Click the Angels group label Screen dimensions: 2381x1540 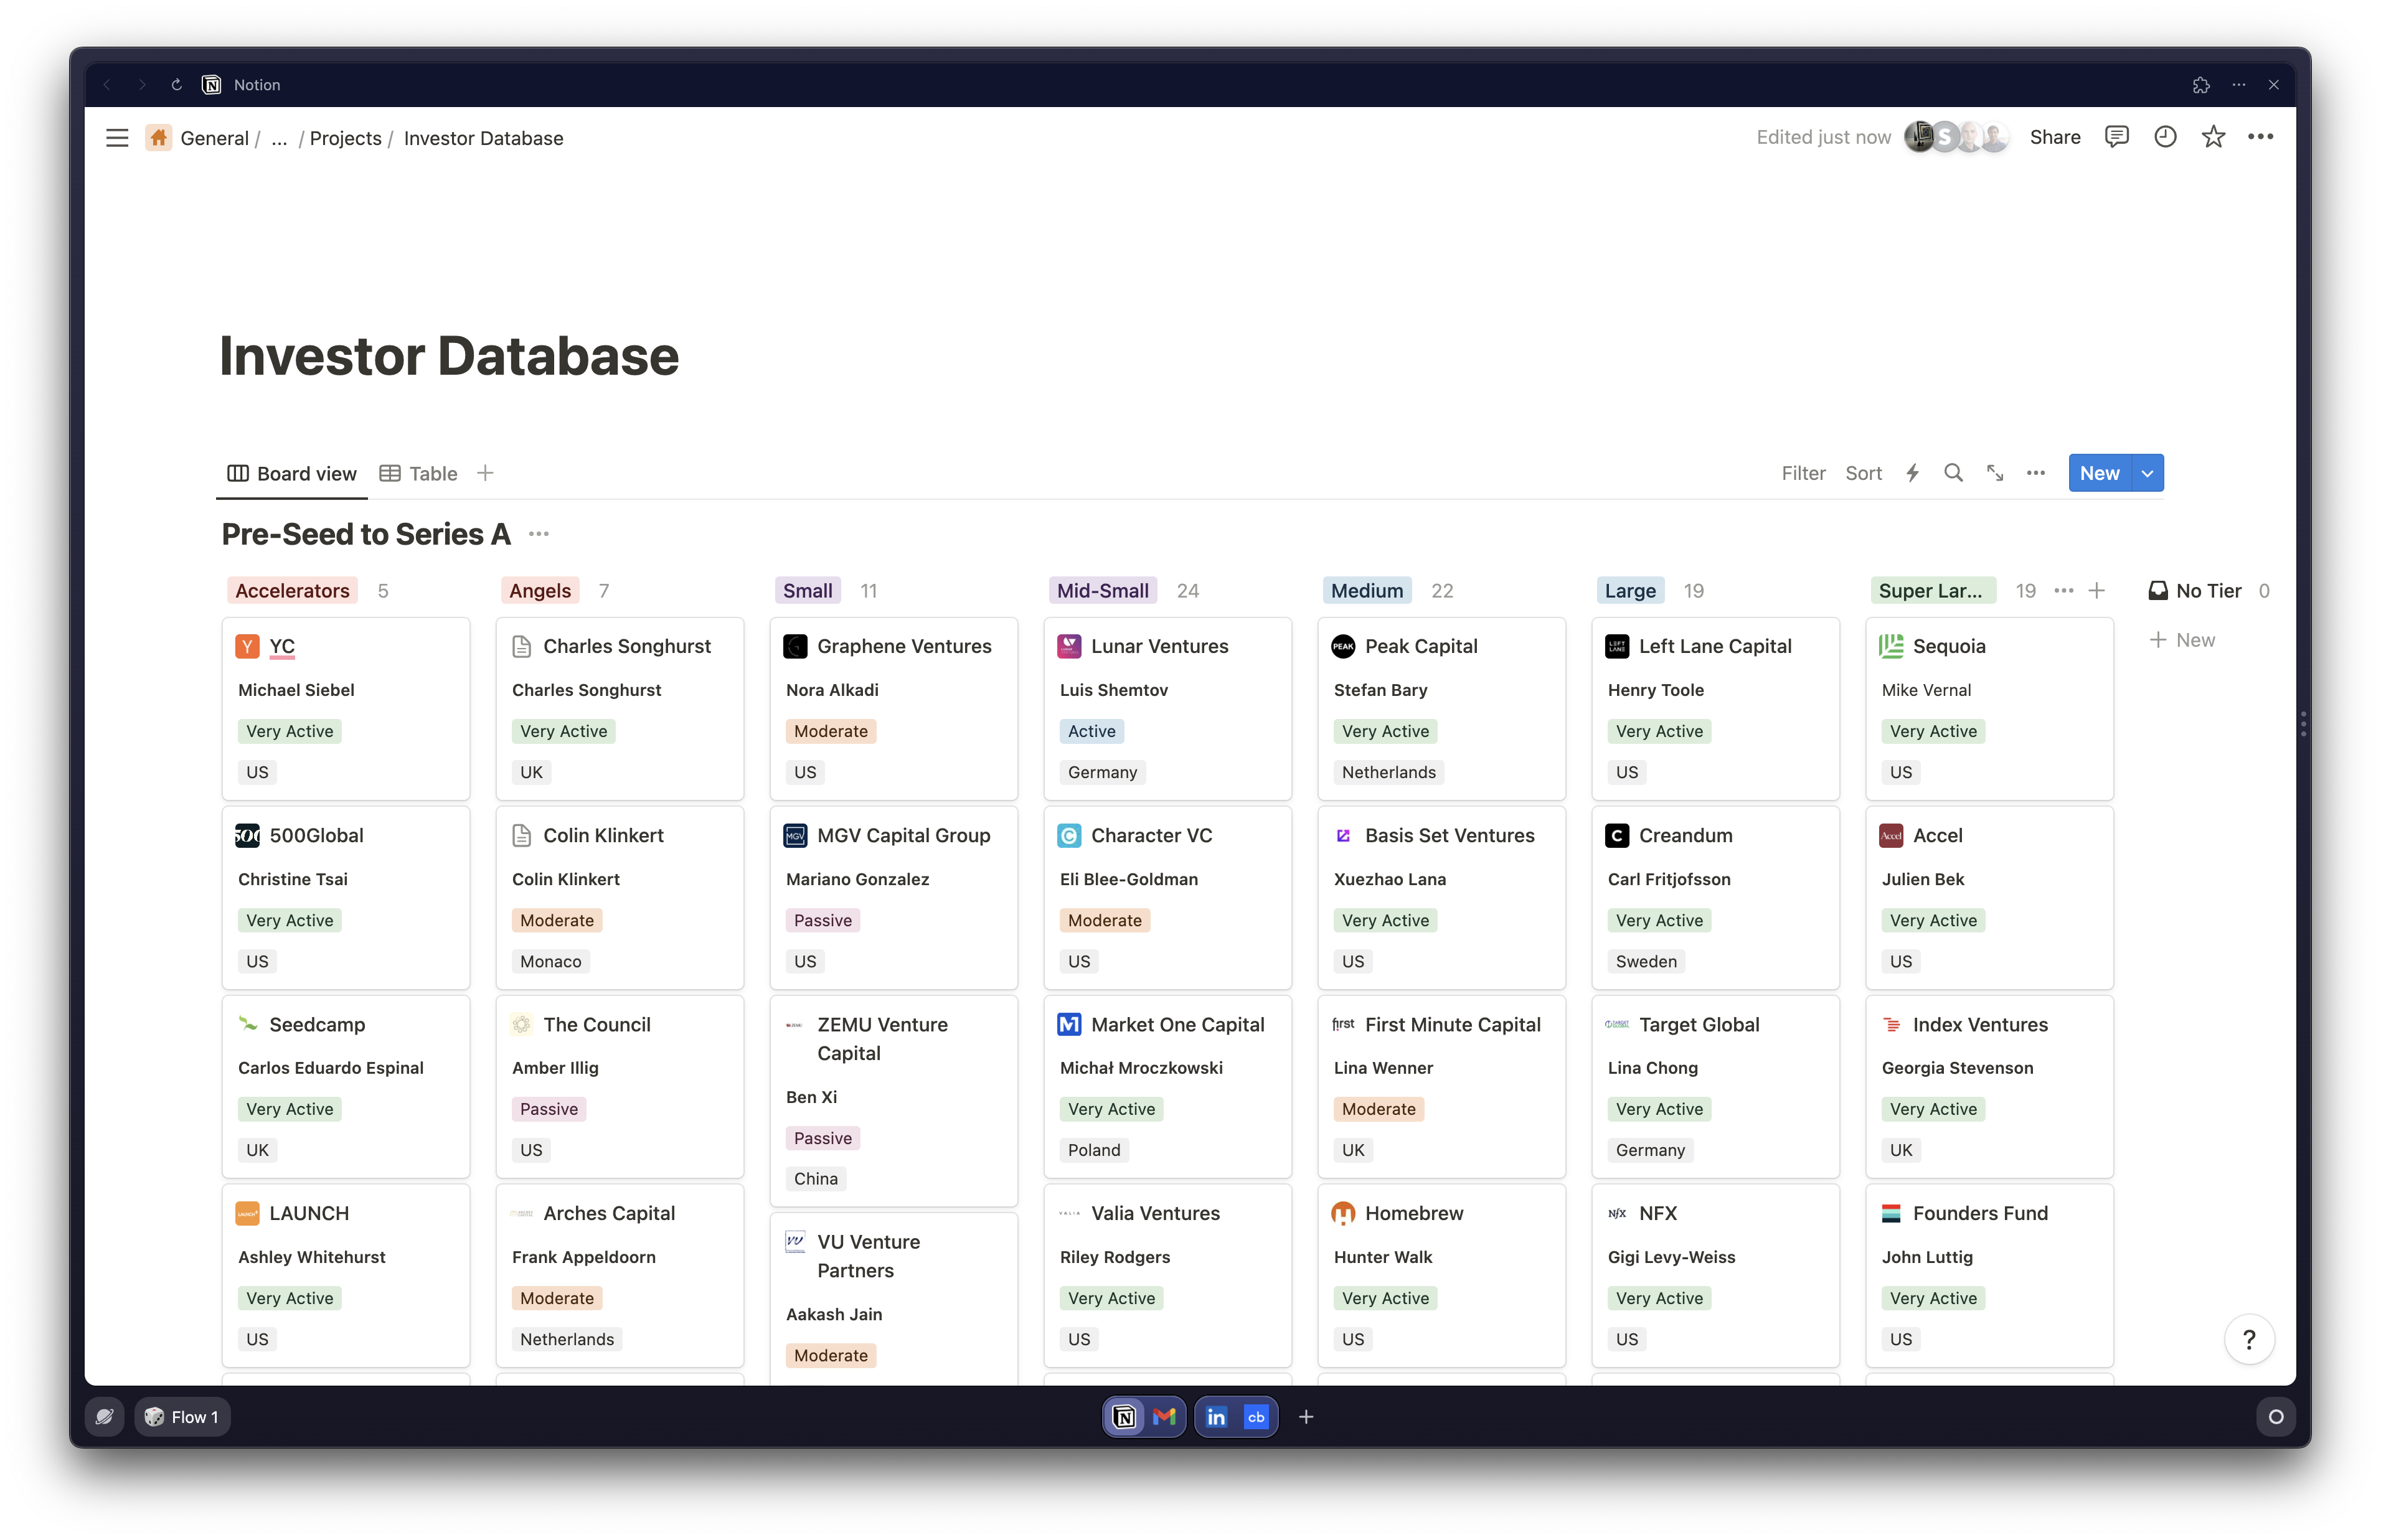(540, 591)
